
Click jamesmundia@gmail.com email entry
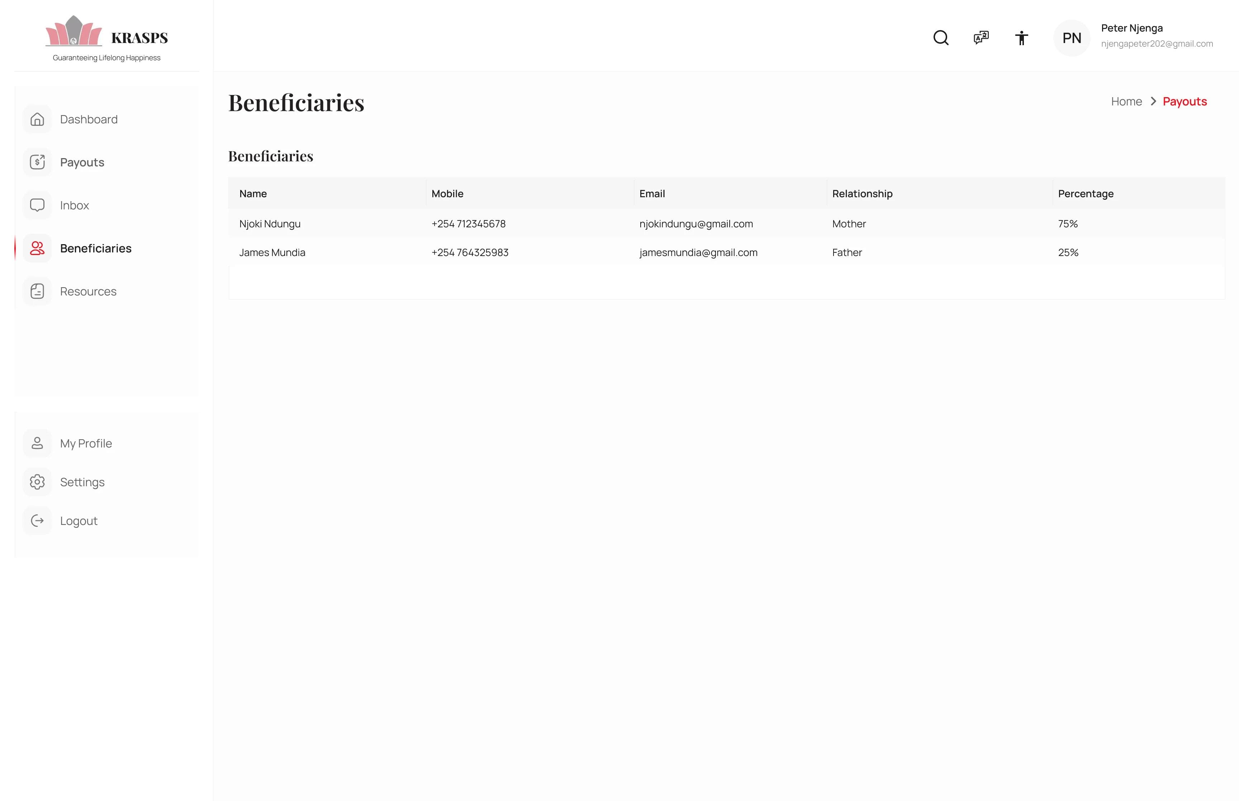(x=698, y=252)
